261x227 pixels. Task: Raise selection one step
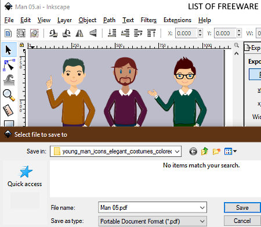(x=138, y=33)
